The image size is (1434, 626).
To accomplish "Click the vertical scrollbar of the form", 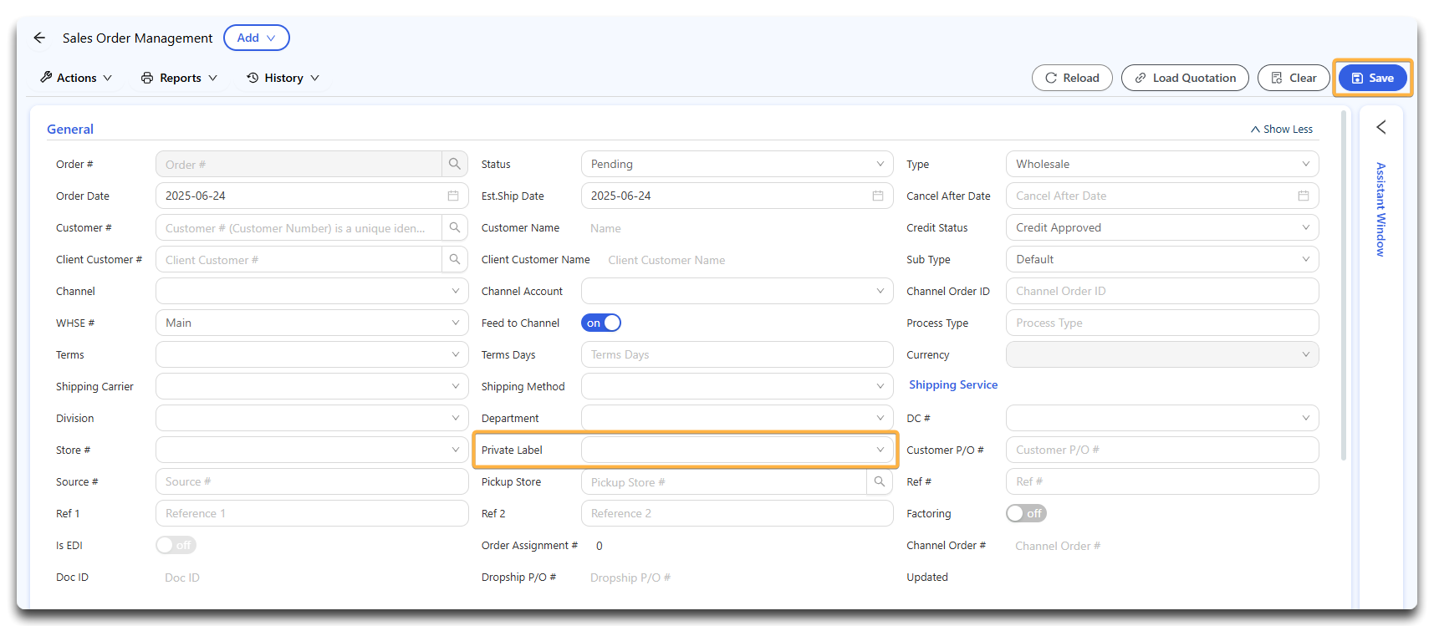I will pyautogui.click(x=1343, y=284).
